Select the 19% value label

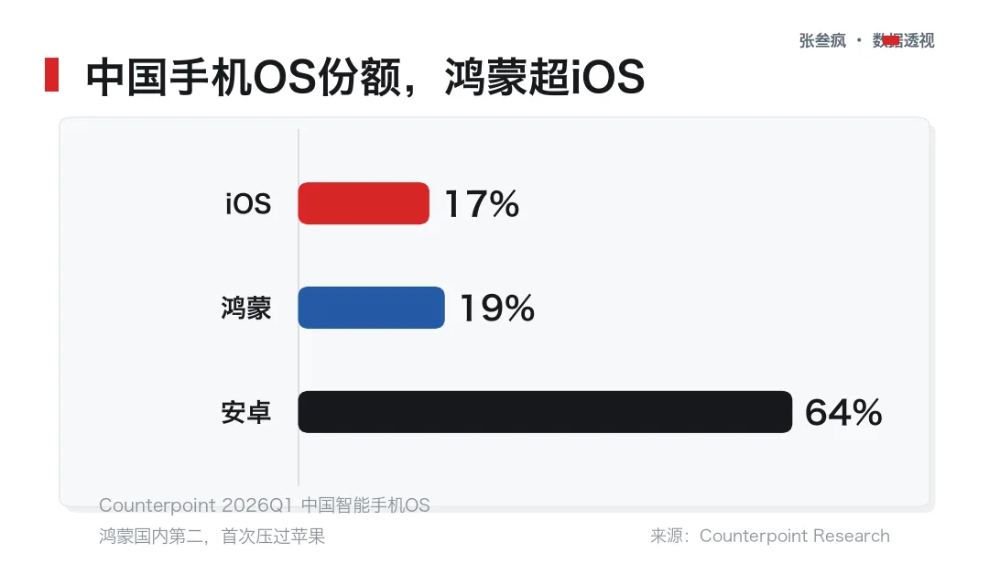tap(497, 308)
